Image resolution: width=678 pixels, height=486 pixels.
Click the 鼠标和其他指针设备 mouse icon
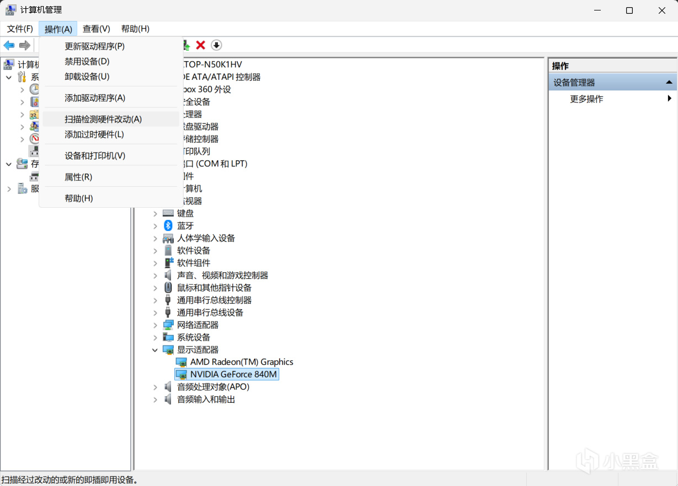pos(168,288)
